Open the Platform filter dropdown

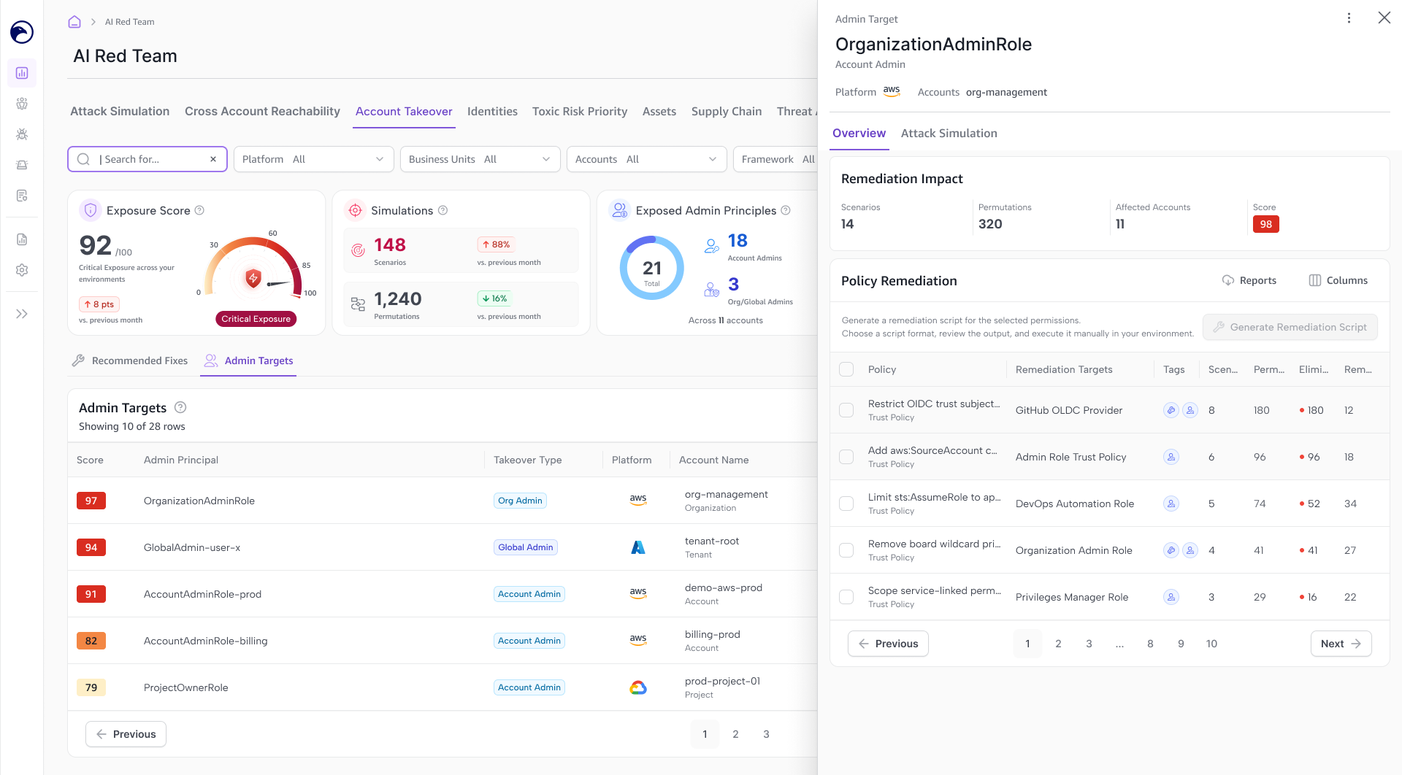[x=314, y=159]
